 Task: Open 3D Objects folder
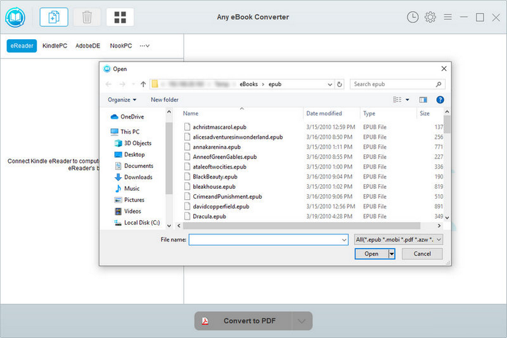(x=133, y=143)
